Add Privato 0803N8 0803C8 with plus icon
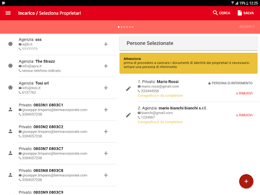 106,175
